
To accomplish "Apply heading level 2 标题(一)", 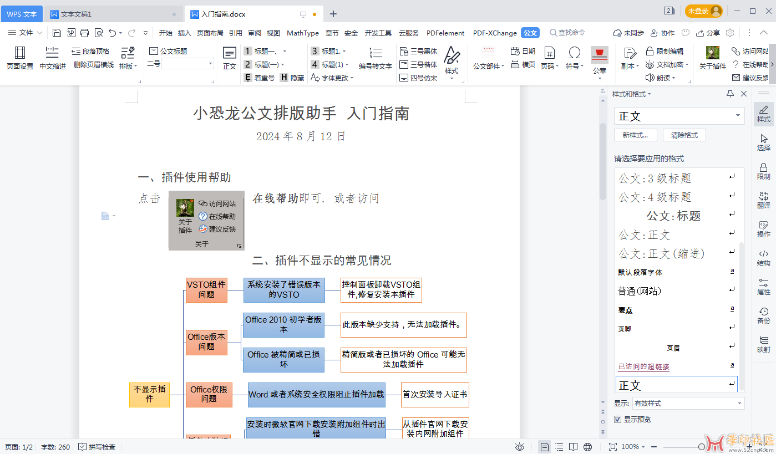I will point(265,64).
